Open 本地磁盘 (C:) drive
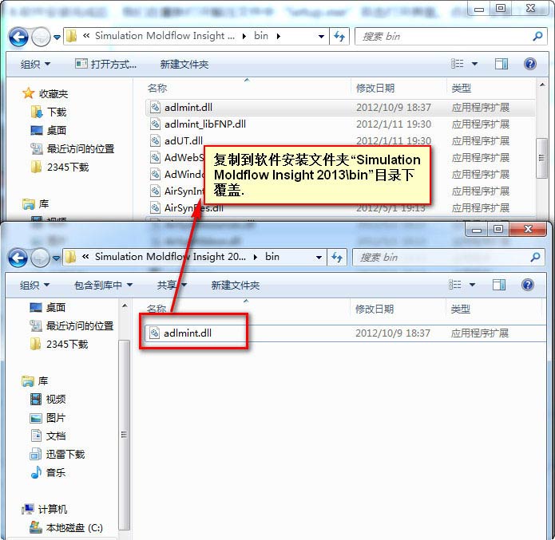 [x=66, y=527]
